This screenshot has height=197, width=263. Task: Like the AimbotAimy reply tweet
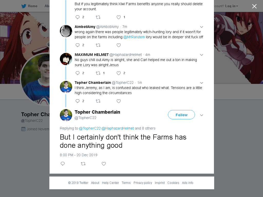(119, 45)
